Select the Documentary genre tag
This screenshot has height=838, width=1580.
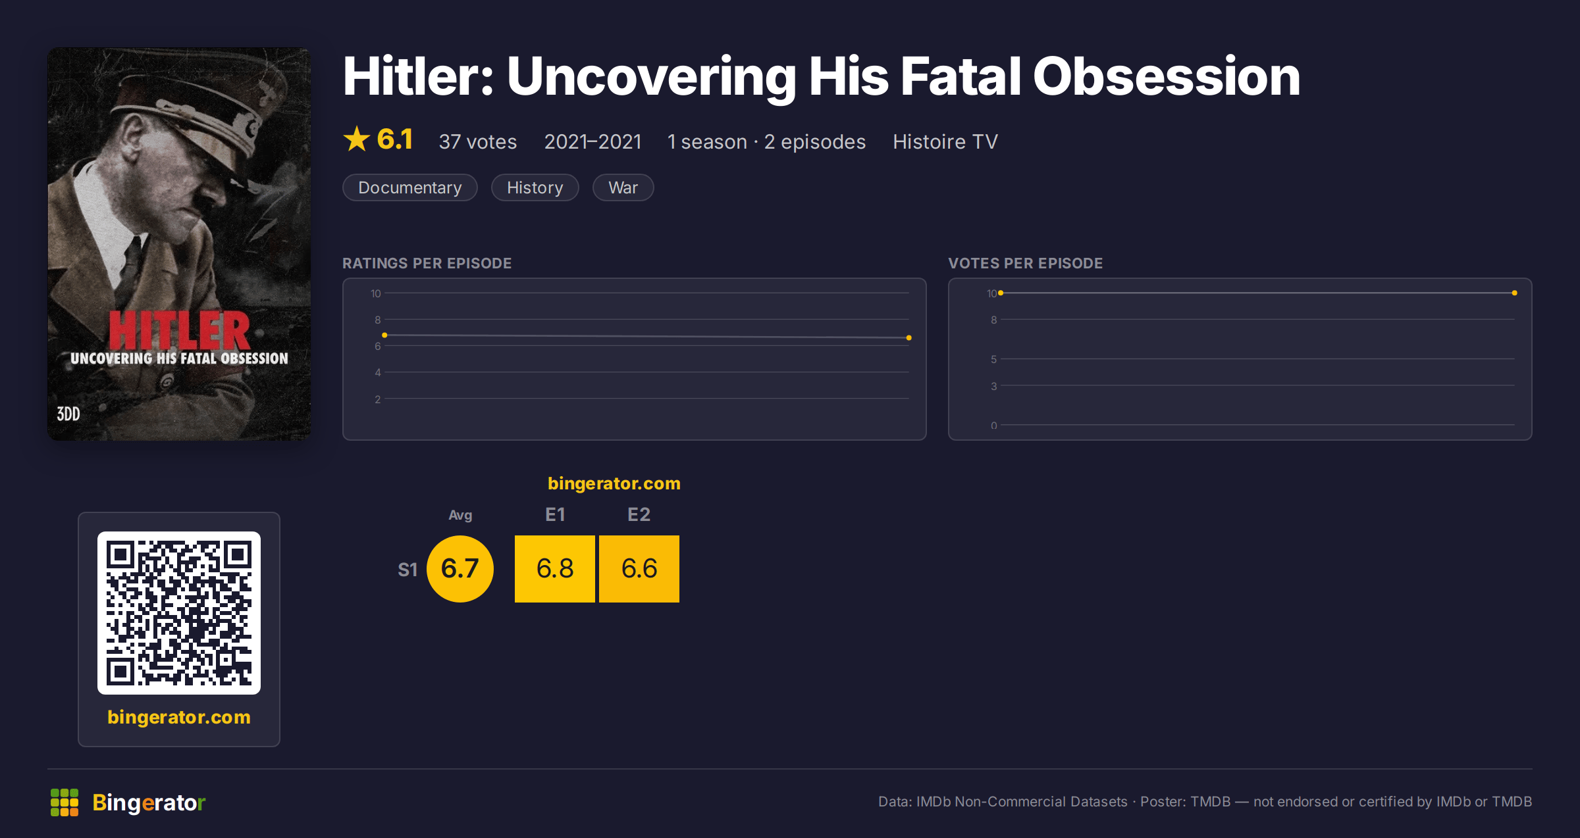pyautogui.click(x=409, y=187)
